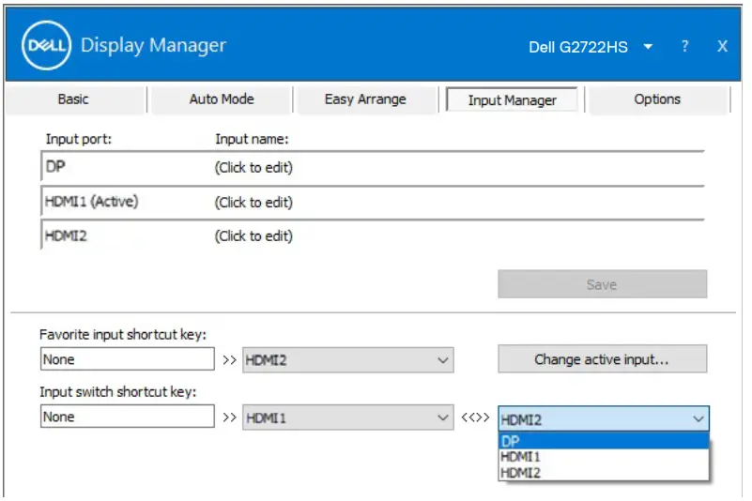This screenshot has height=501, width=752.
Task: Edit the input name for HDMI2
Action: tap(253, 235)
